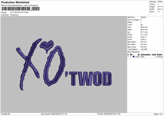This screenshot has width=164, height=116.
Task: Click the design name 'XO TWOD PUFF 6,8IN'
Action: pyautogui.click(x=19, y=12)
